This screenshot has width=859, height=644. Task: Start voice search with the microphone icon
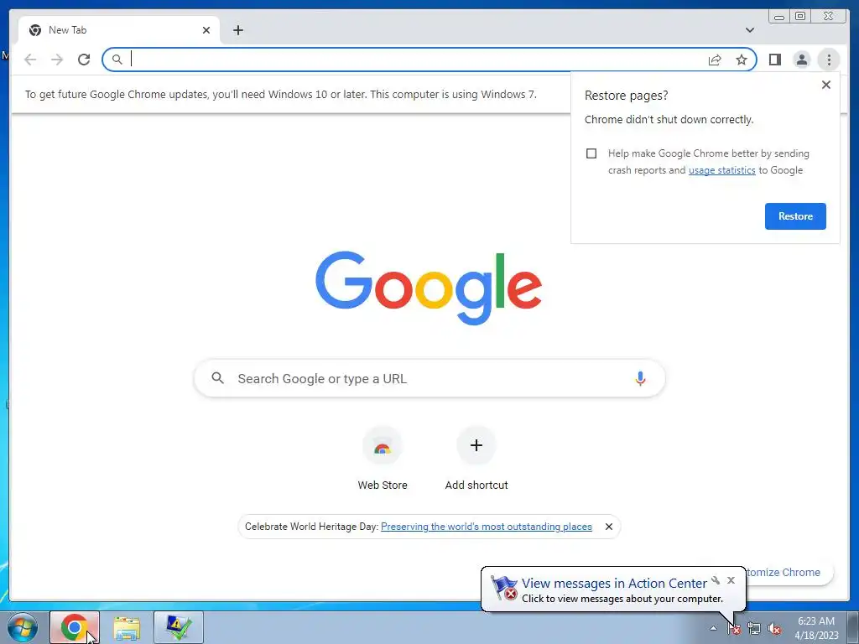coord(640,378)
